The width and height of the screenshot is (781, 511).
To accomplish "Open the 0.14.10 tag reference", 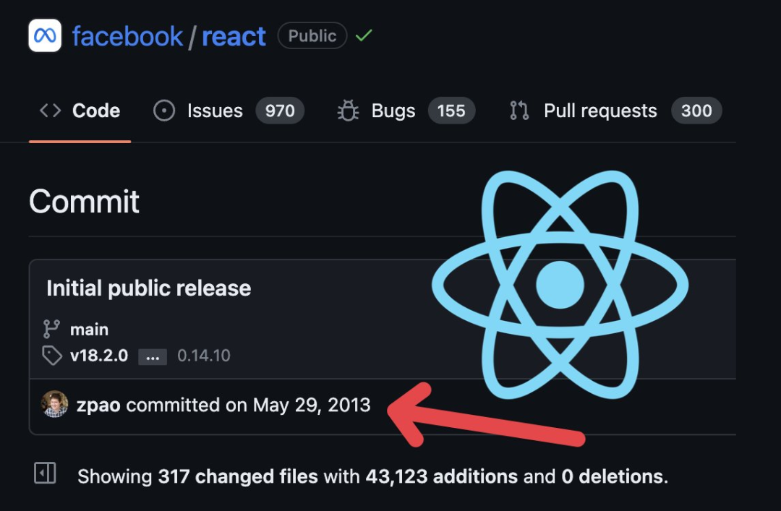I will coord(204,356).
